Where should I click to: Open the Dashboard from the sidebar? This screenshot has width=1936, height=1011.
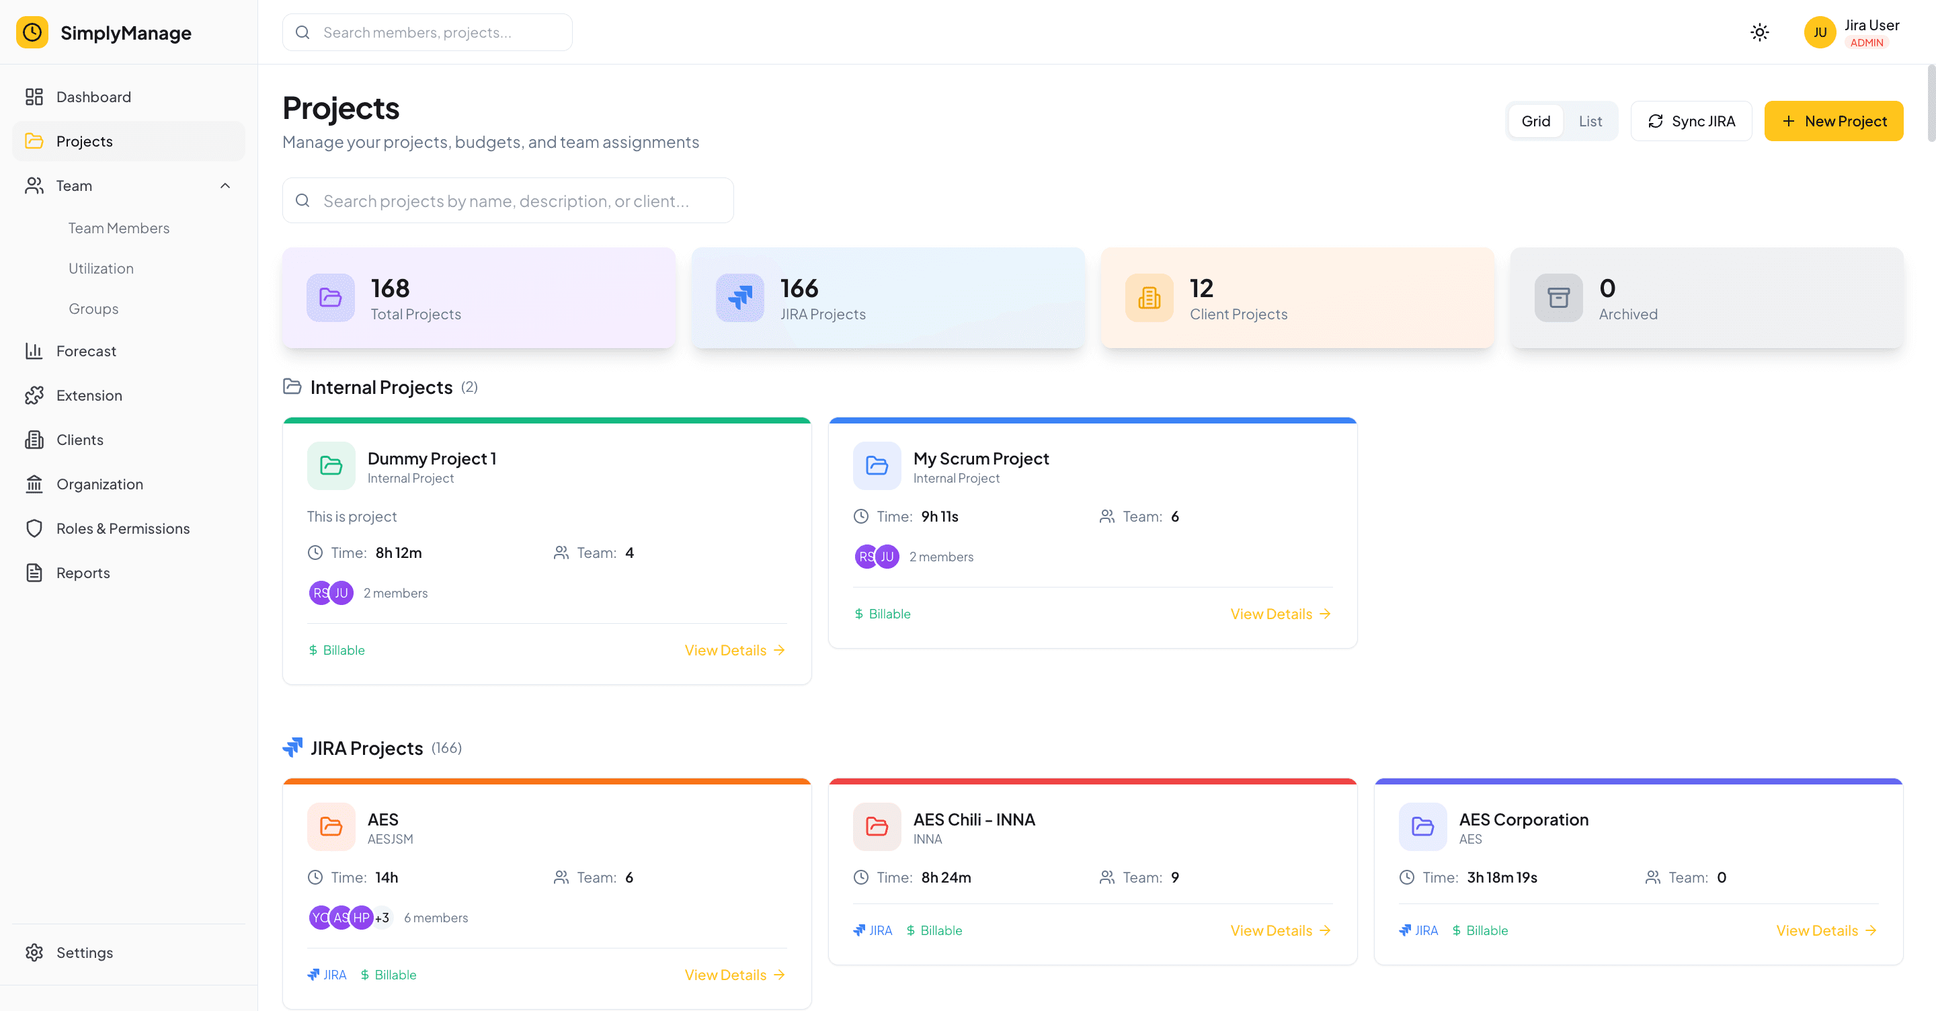(93, 96)
